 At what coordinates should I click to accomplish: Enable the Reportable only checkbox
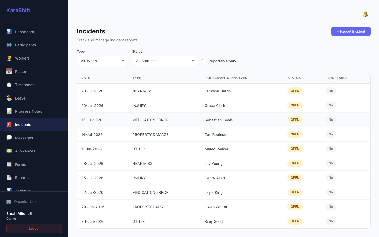tap(204, 61)
